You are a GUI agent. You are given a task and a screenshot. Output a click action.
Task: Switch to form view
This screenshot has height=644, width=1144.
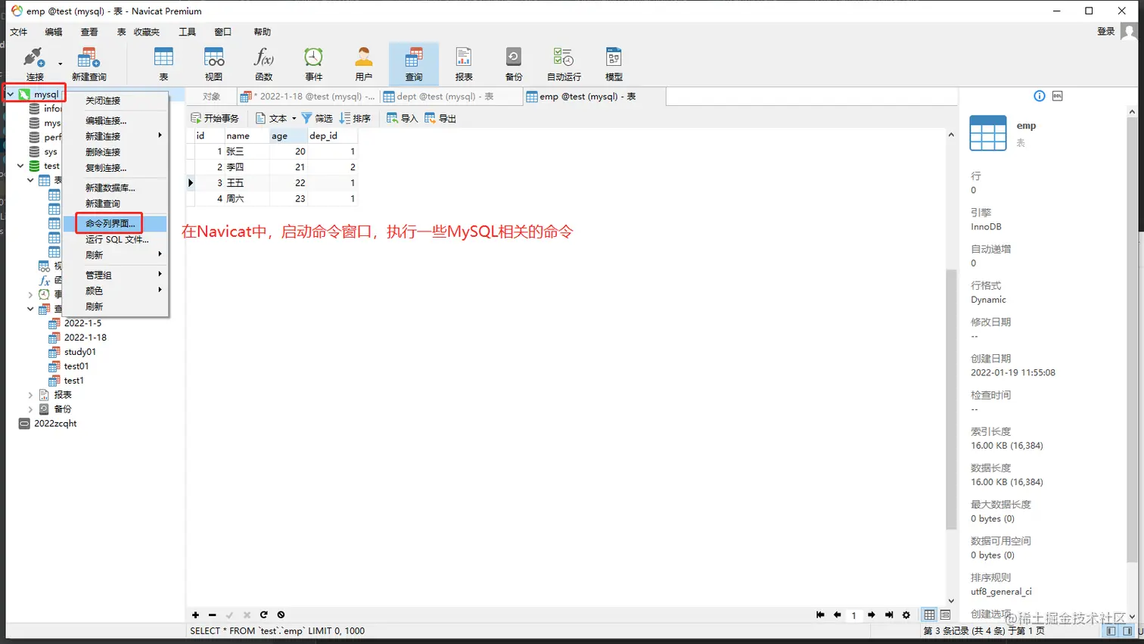[945, 615]
